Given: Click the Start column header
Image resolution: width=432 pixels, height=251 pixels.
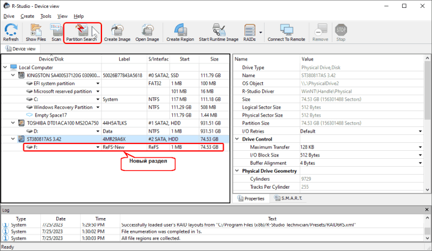Looking at the screenshot, I should pyautogui.click(x=185, y=59).
